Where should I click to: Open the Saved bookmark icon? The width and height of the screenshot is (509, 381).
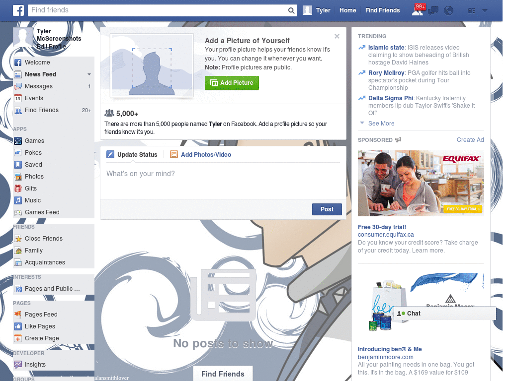(18, 165)
